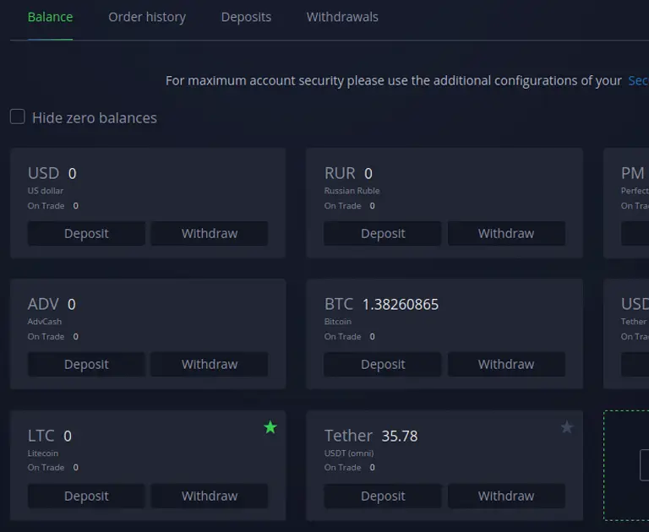649x532 pixels.
Task: Click the account security notice text
Action: (393, 80)
